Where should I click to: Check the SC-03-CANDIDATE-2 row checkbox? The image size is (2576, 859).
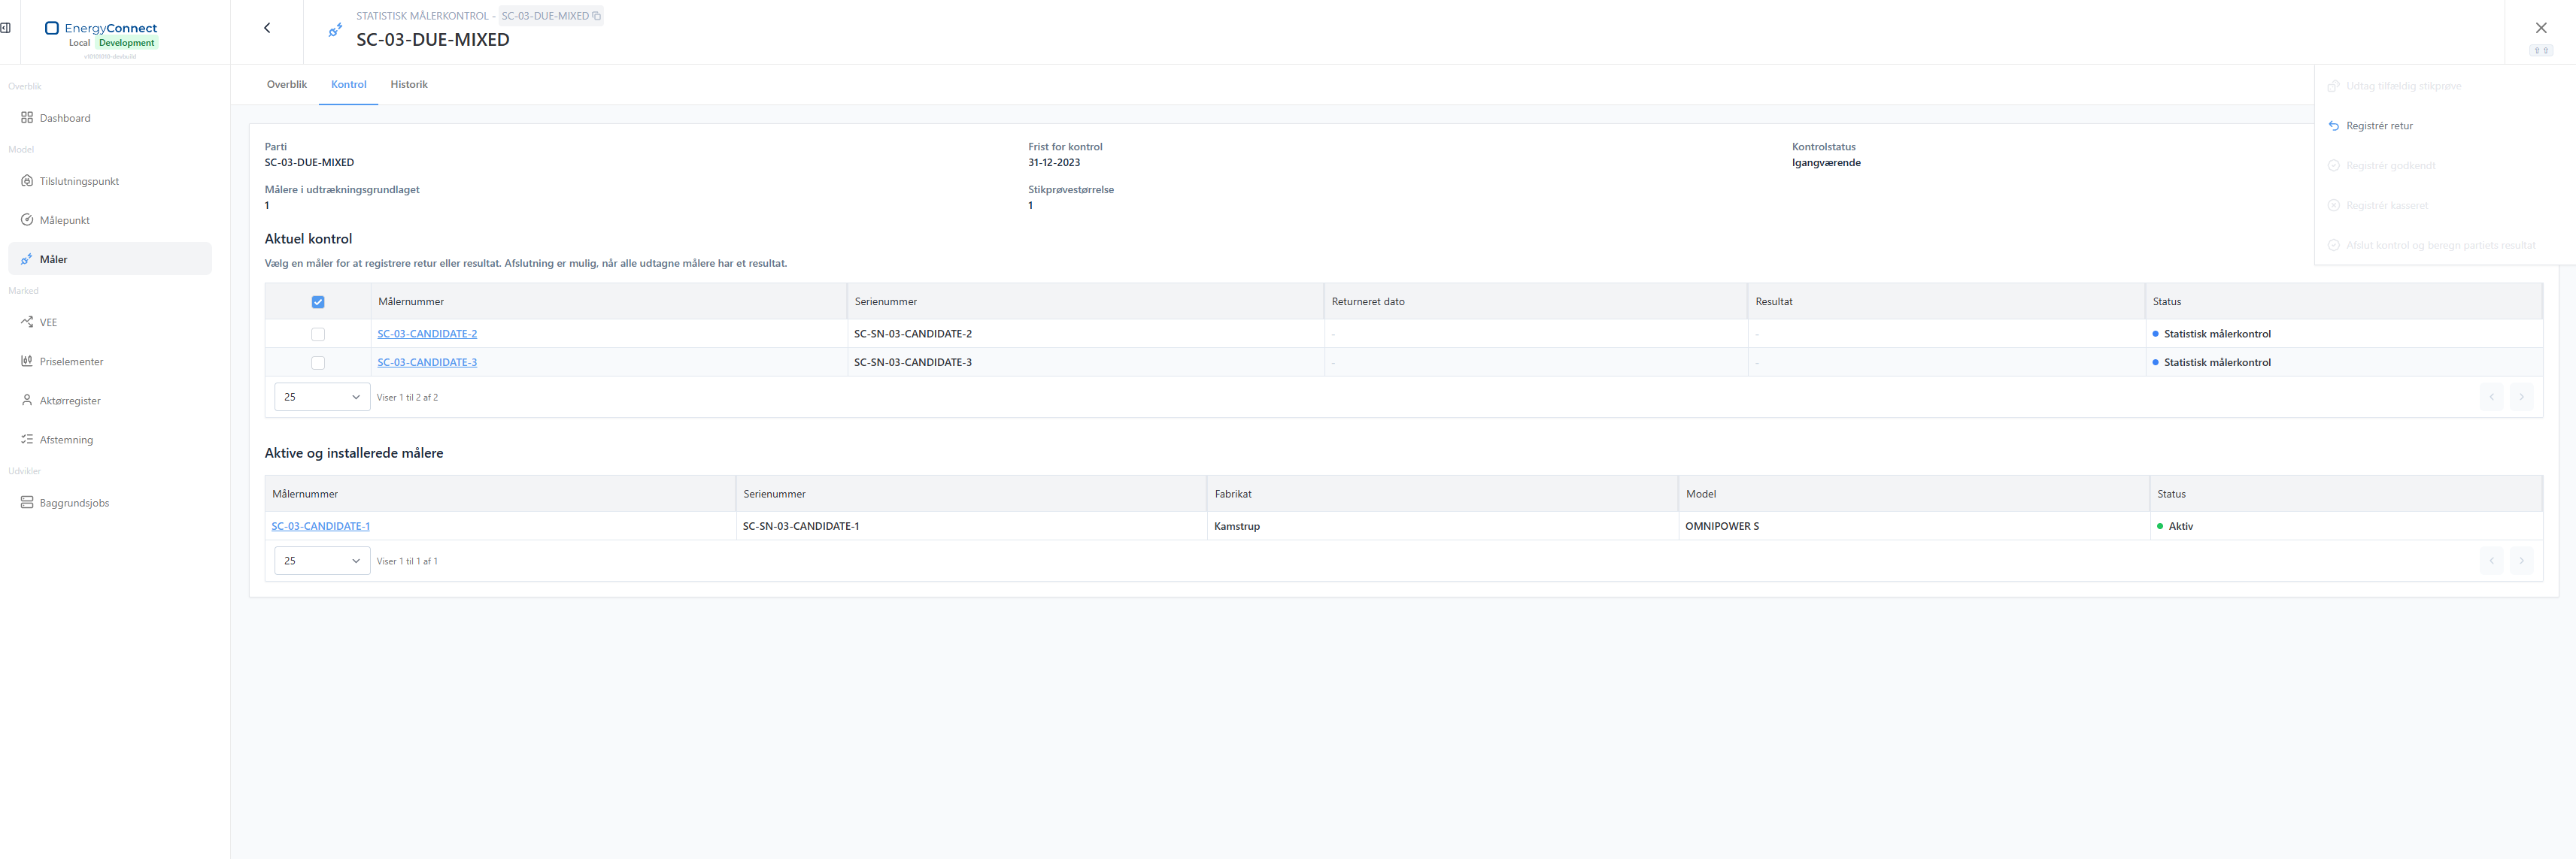click(318, 334)
